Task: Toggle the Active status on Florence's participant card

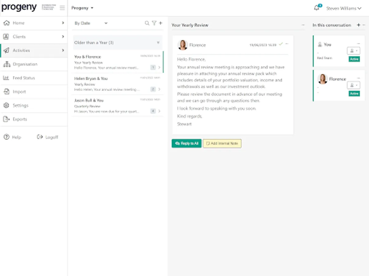Action: 354,93
